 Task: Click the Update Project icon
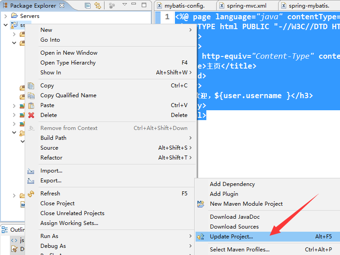(201, 237)
